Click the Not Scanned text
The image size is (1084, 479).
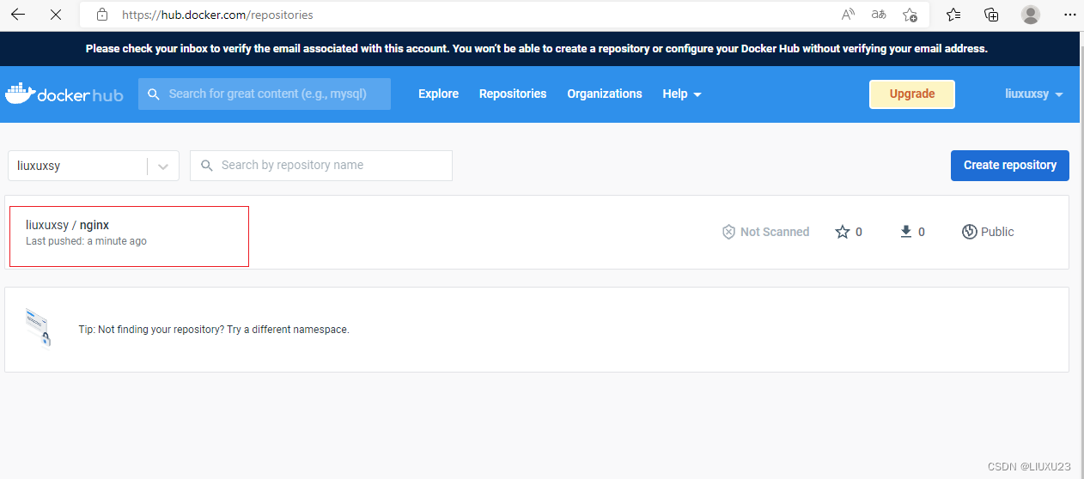(775, 232)
